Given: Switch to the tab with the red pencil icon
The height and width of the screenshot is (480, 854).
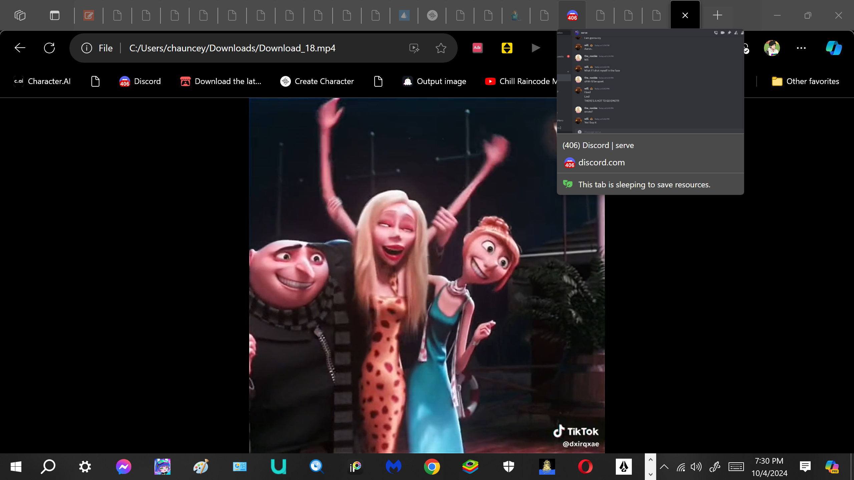Looking at the screenshot, I should pos(89,15).
